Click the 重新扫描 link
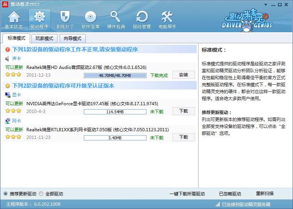The image size is (293, 209). [x=264, y=194]
